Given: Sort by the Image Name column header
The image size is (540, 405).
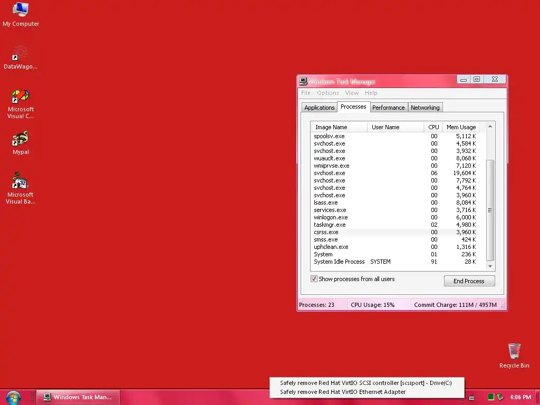Looking at the screenshot, I should pyautogui.click(x=339, y=127).
